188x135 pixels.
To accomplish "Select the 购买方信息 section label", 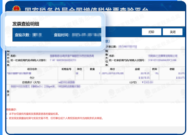I will point(8,58).
